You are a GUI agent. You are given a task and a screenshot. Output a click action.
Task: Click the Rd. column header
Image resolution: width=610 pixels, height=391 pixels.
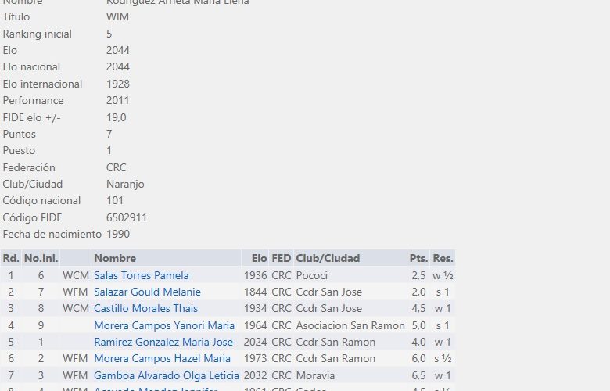(x=11, y=258)
